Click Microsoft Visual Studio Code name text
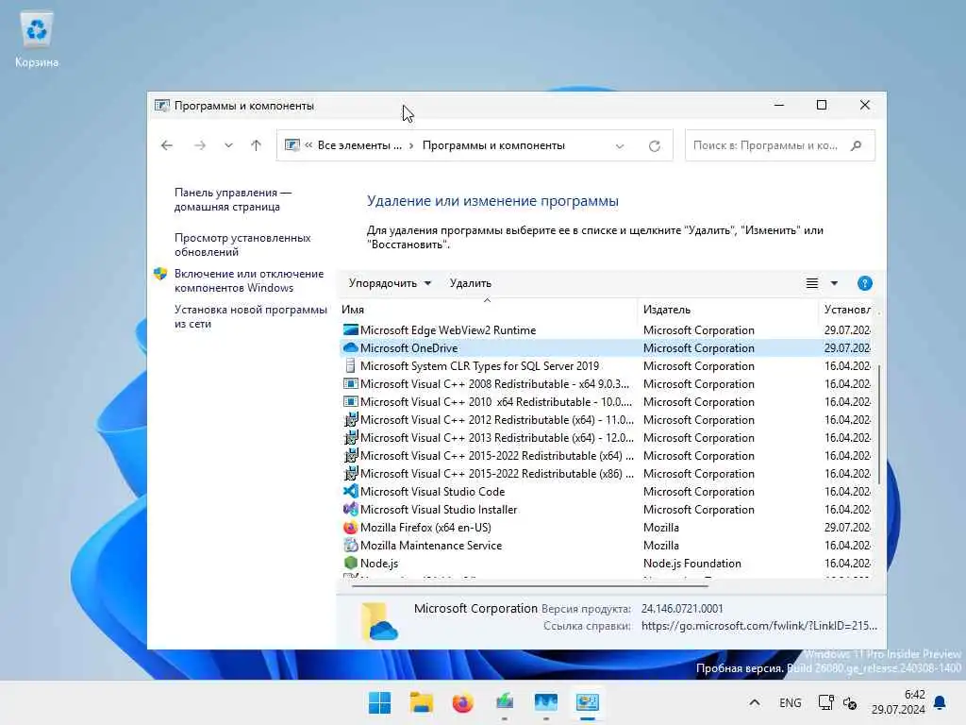This screenshot has width=966, height=725. [432, 491]
